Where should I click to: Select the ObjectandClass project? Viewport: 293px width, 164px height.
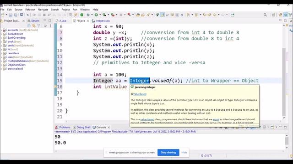pyautogui.click(x=16, y=65)
